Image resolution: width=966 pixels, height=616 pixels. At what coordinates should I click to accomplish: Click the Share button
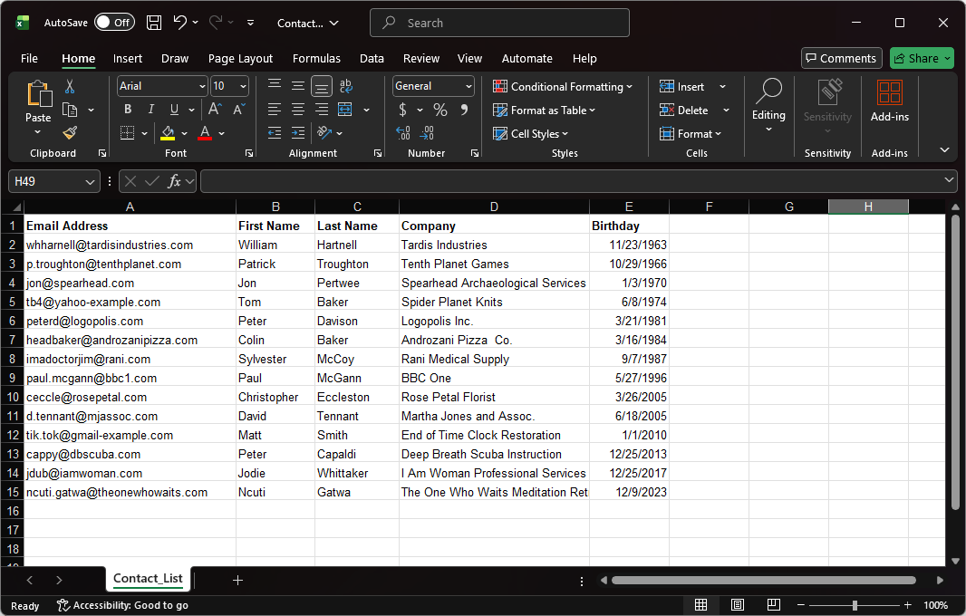[x=922, y=58]
